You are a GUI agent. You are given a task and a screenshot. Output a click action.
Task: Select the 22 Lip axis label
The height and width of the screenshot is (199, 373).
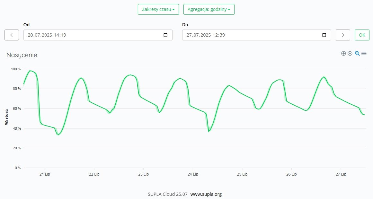coord(94,174)
